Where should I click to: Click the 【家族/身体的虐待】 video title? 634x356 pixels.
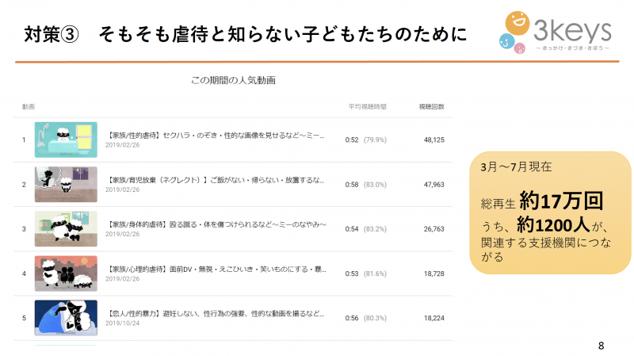[x=216, y=224]
